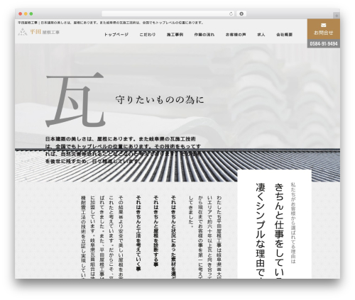Click the paragraph starting 日本建築の美しさは
The width and height of the screenshot is (355, 300).
click(x=123, y=150)
